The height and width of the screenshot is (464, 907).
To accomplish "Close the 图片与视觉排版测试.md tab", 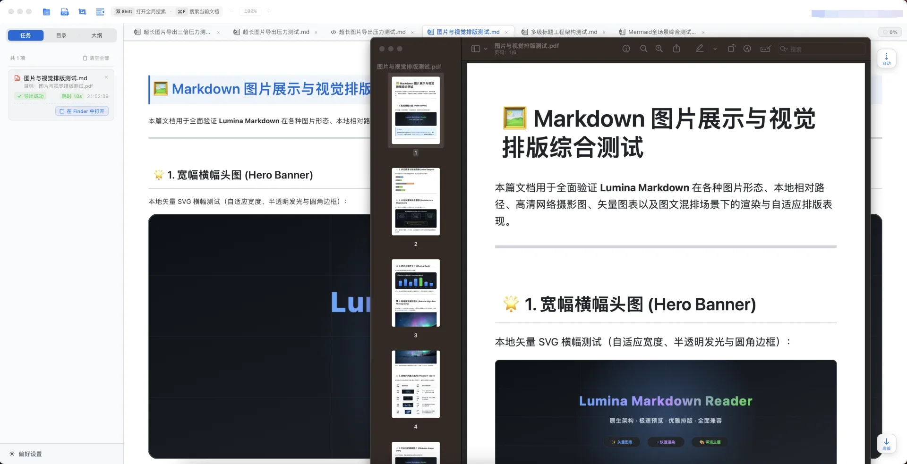I will (506, 33).
